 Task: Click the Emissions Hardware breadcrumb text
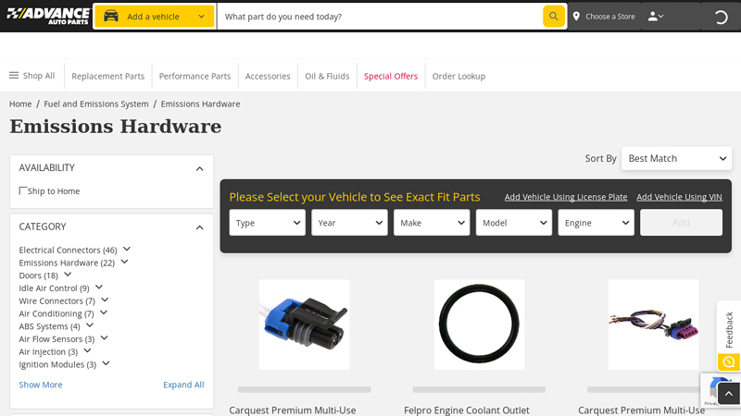point(200,104)
